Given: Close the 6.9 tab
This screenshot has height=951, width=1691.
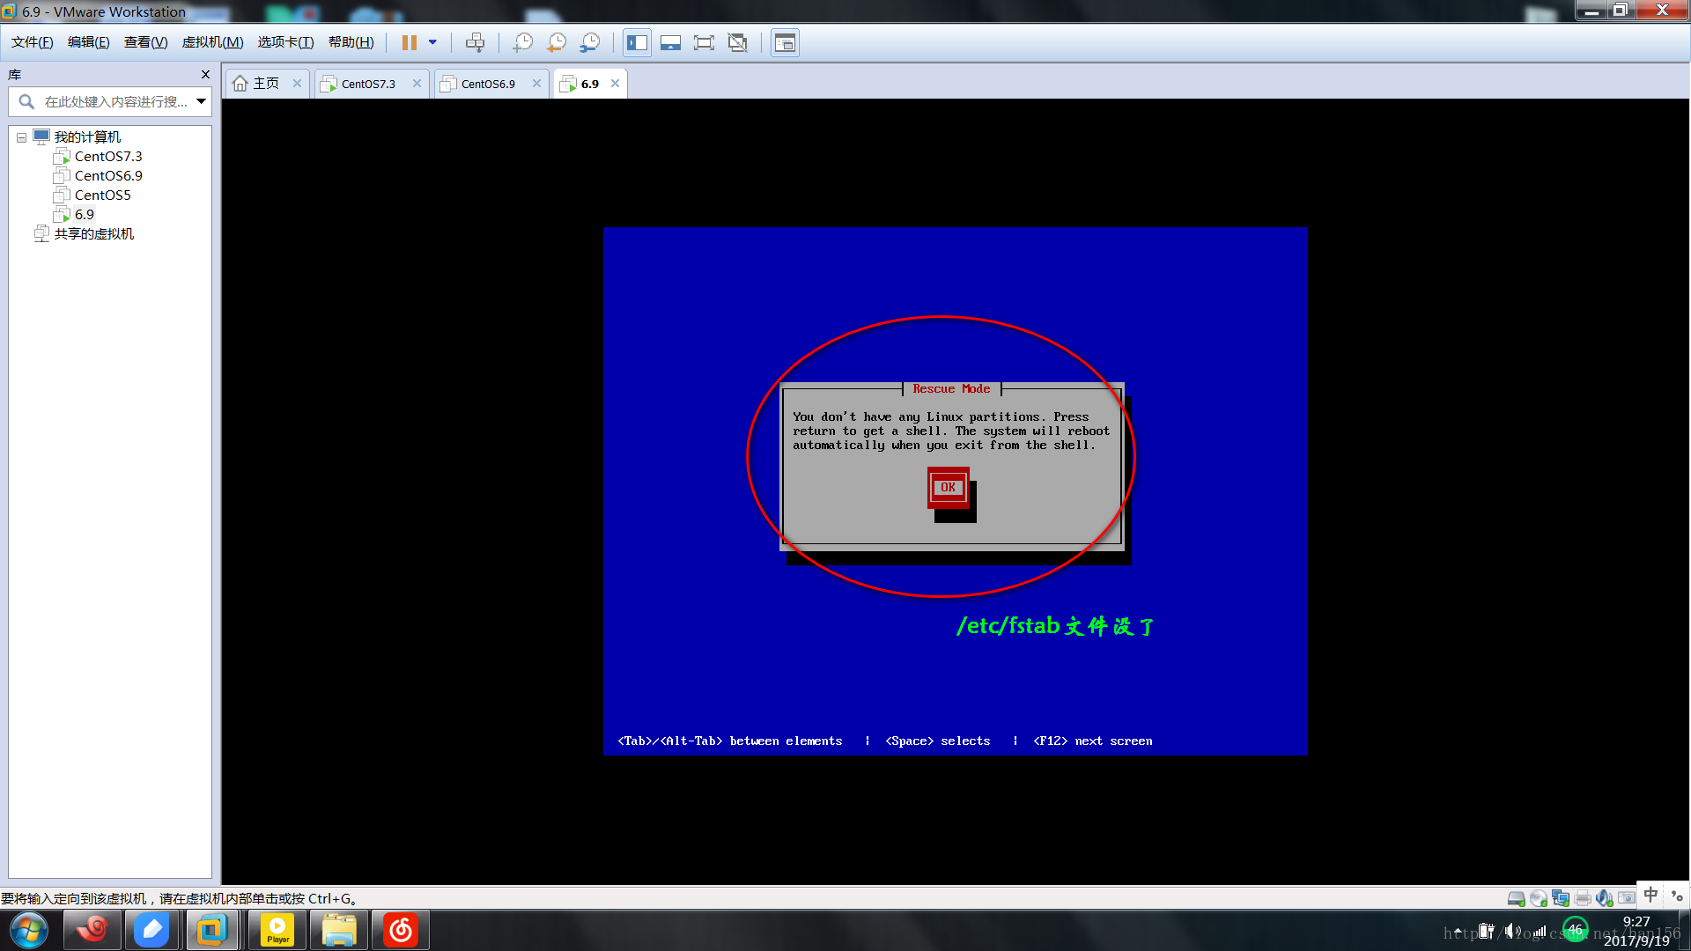Looking at the screenshot, I should tap(615, 84).
